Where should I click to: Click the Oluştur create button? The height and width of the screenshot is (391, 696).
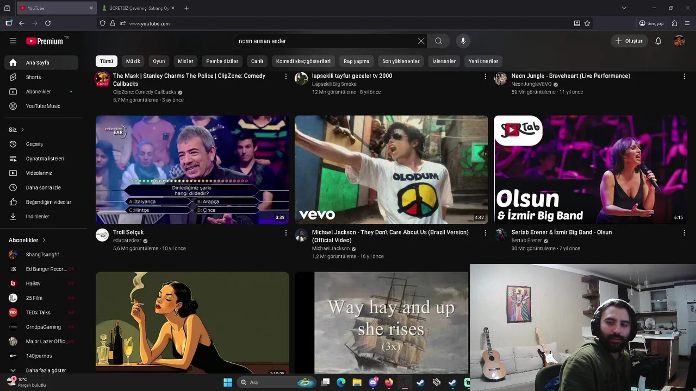(x=629, y=41)
